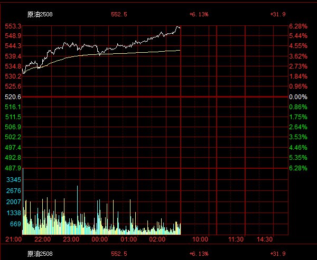
Task: Click the 669 volume axis label
Action: (x=15, y=224)
